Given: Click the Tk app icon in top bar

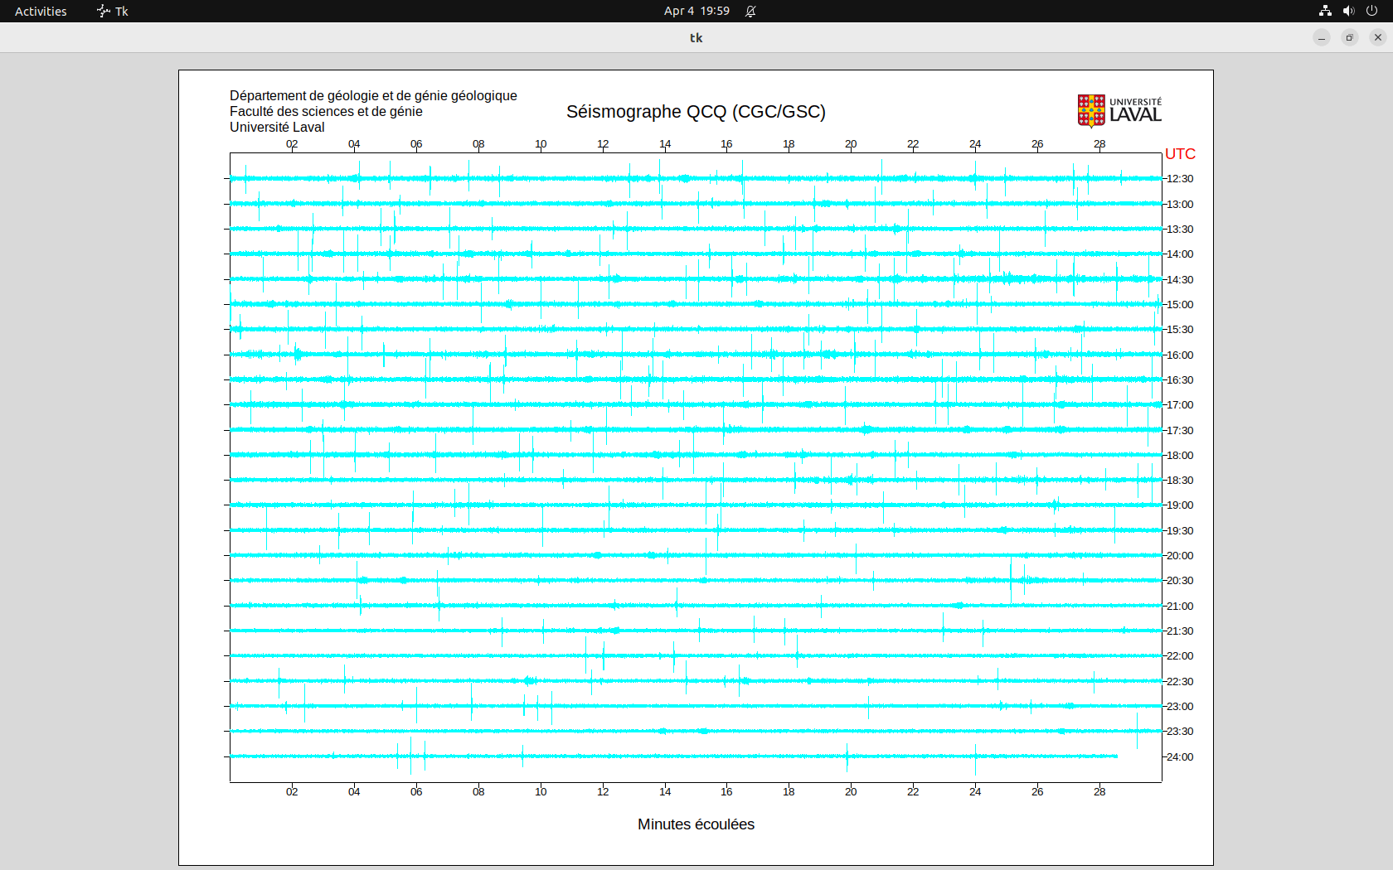Looking at the screenshot, I should click(x=104, y=11).
